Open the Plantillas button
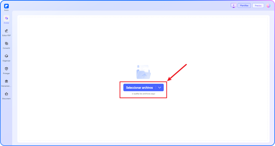Image resolution: width=275 pixels, height=146 pixels. 244,6
